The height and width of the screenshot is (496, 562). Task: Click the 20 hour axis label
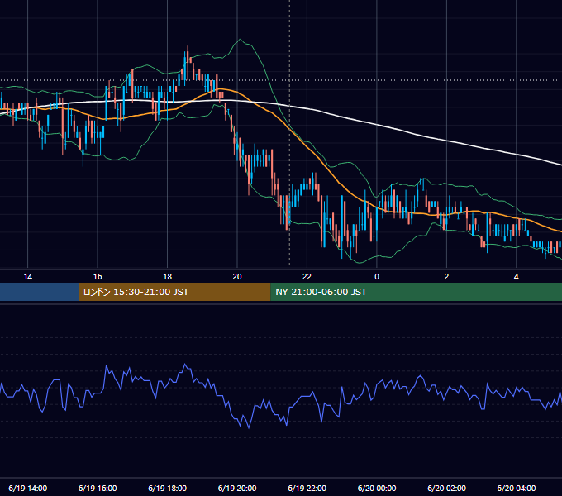(237, 277)
